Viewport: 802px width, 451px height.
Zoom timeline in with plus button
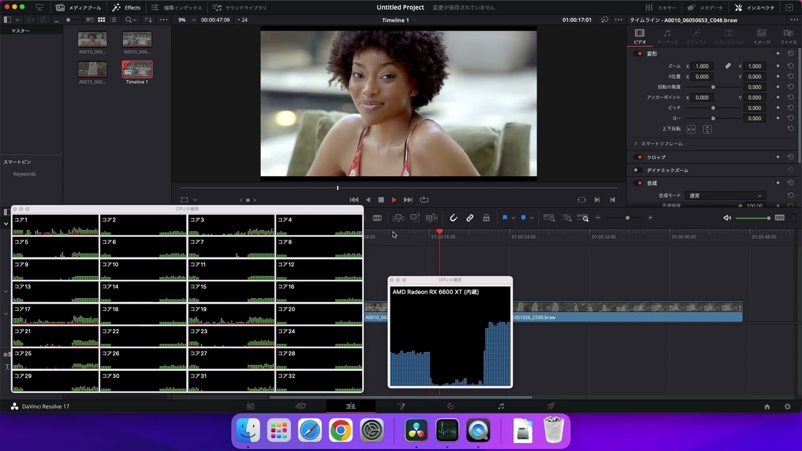(x=650, y=218)
